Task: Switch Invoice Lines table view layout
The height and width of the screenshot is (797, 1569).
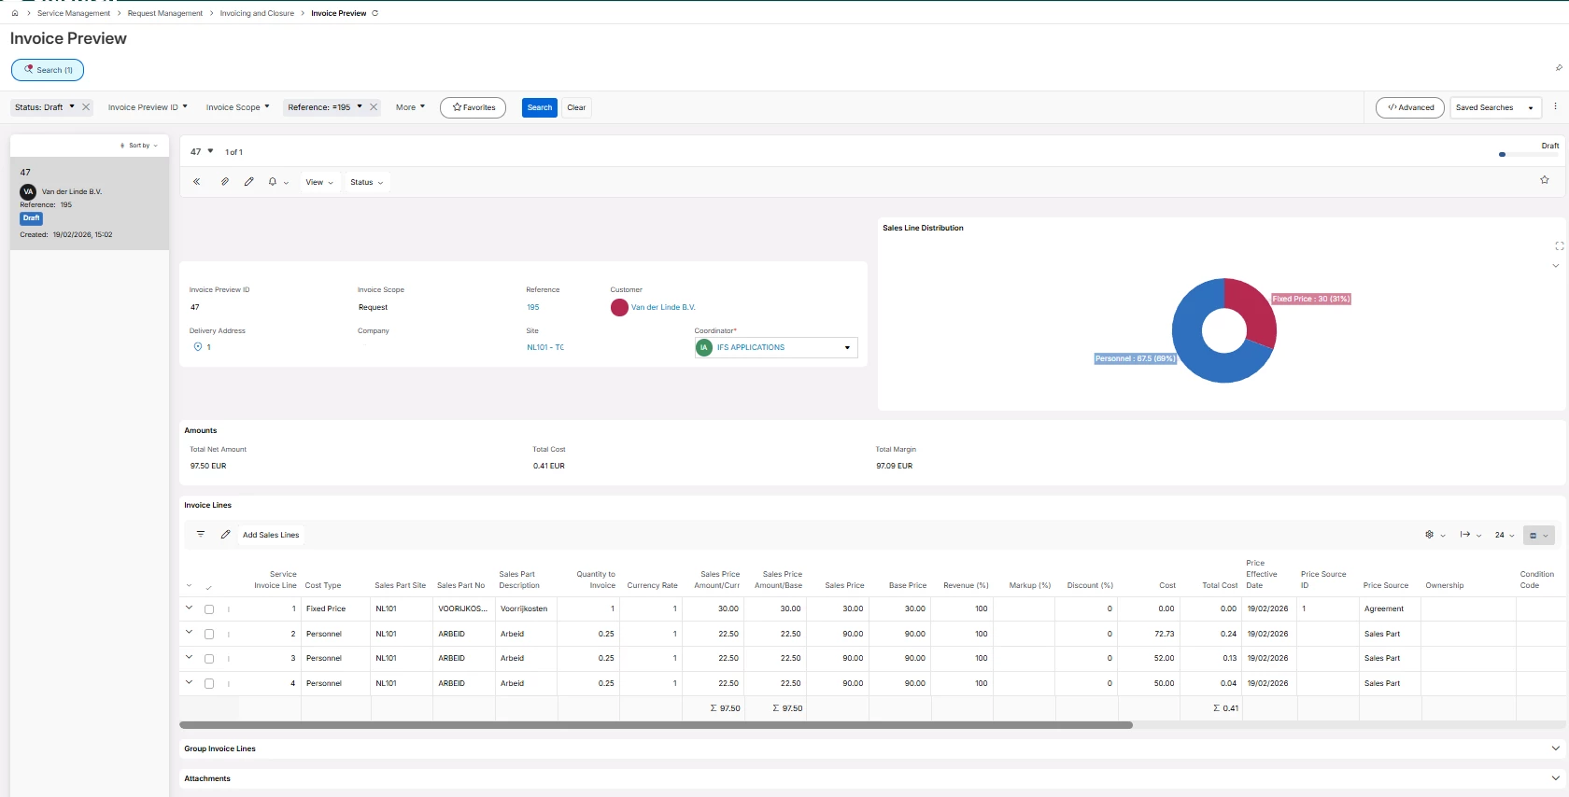Action: [1538, 535]
